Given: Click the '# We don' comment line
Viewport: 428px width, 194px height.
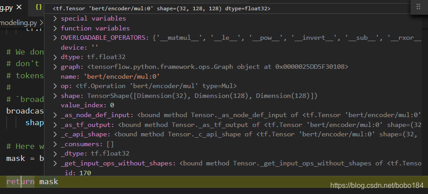Looking at the screenshot, I should coord(25,52).
